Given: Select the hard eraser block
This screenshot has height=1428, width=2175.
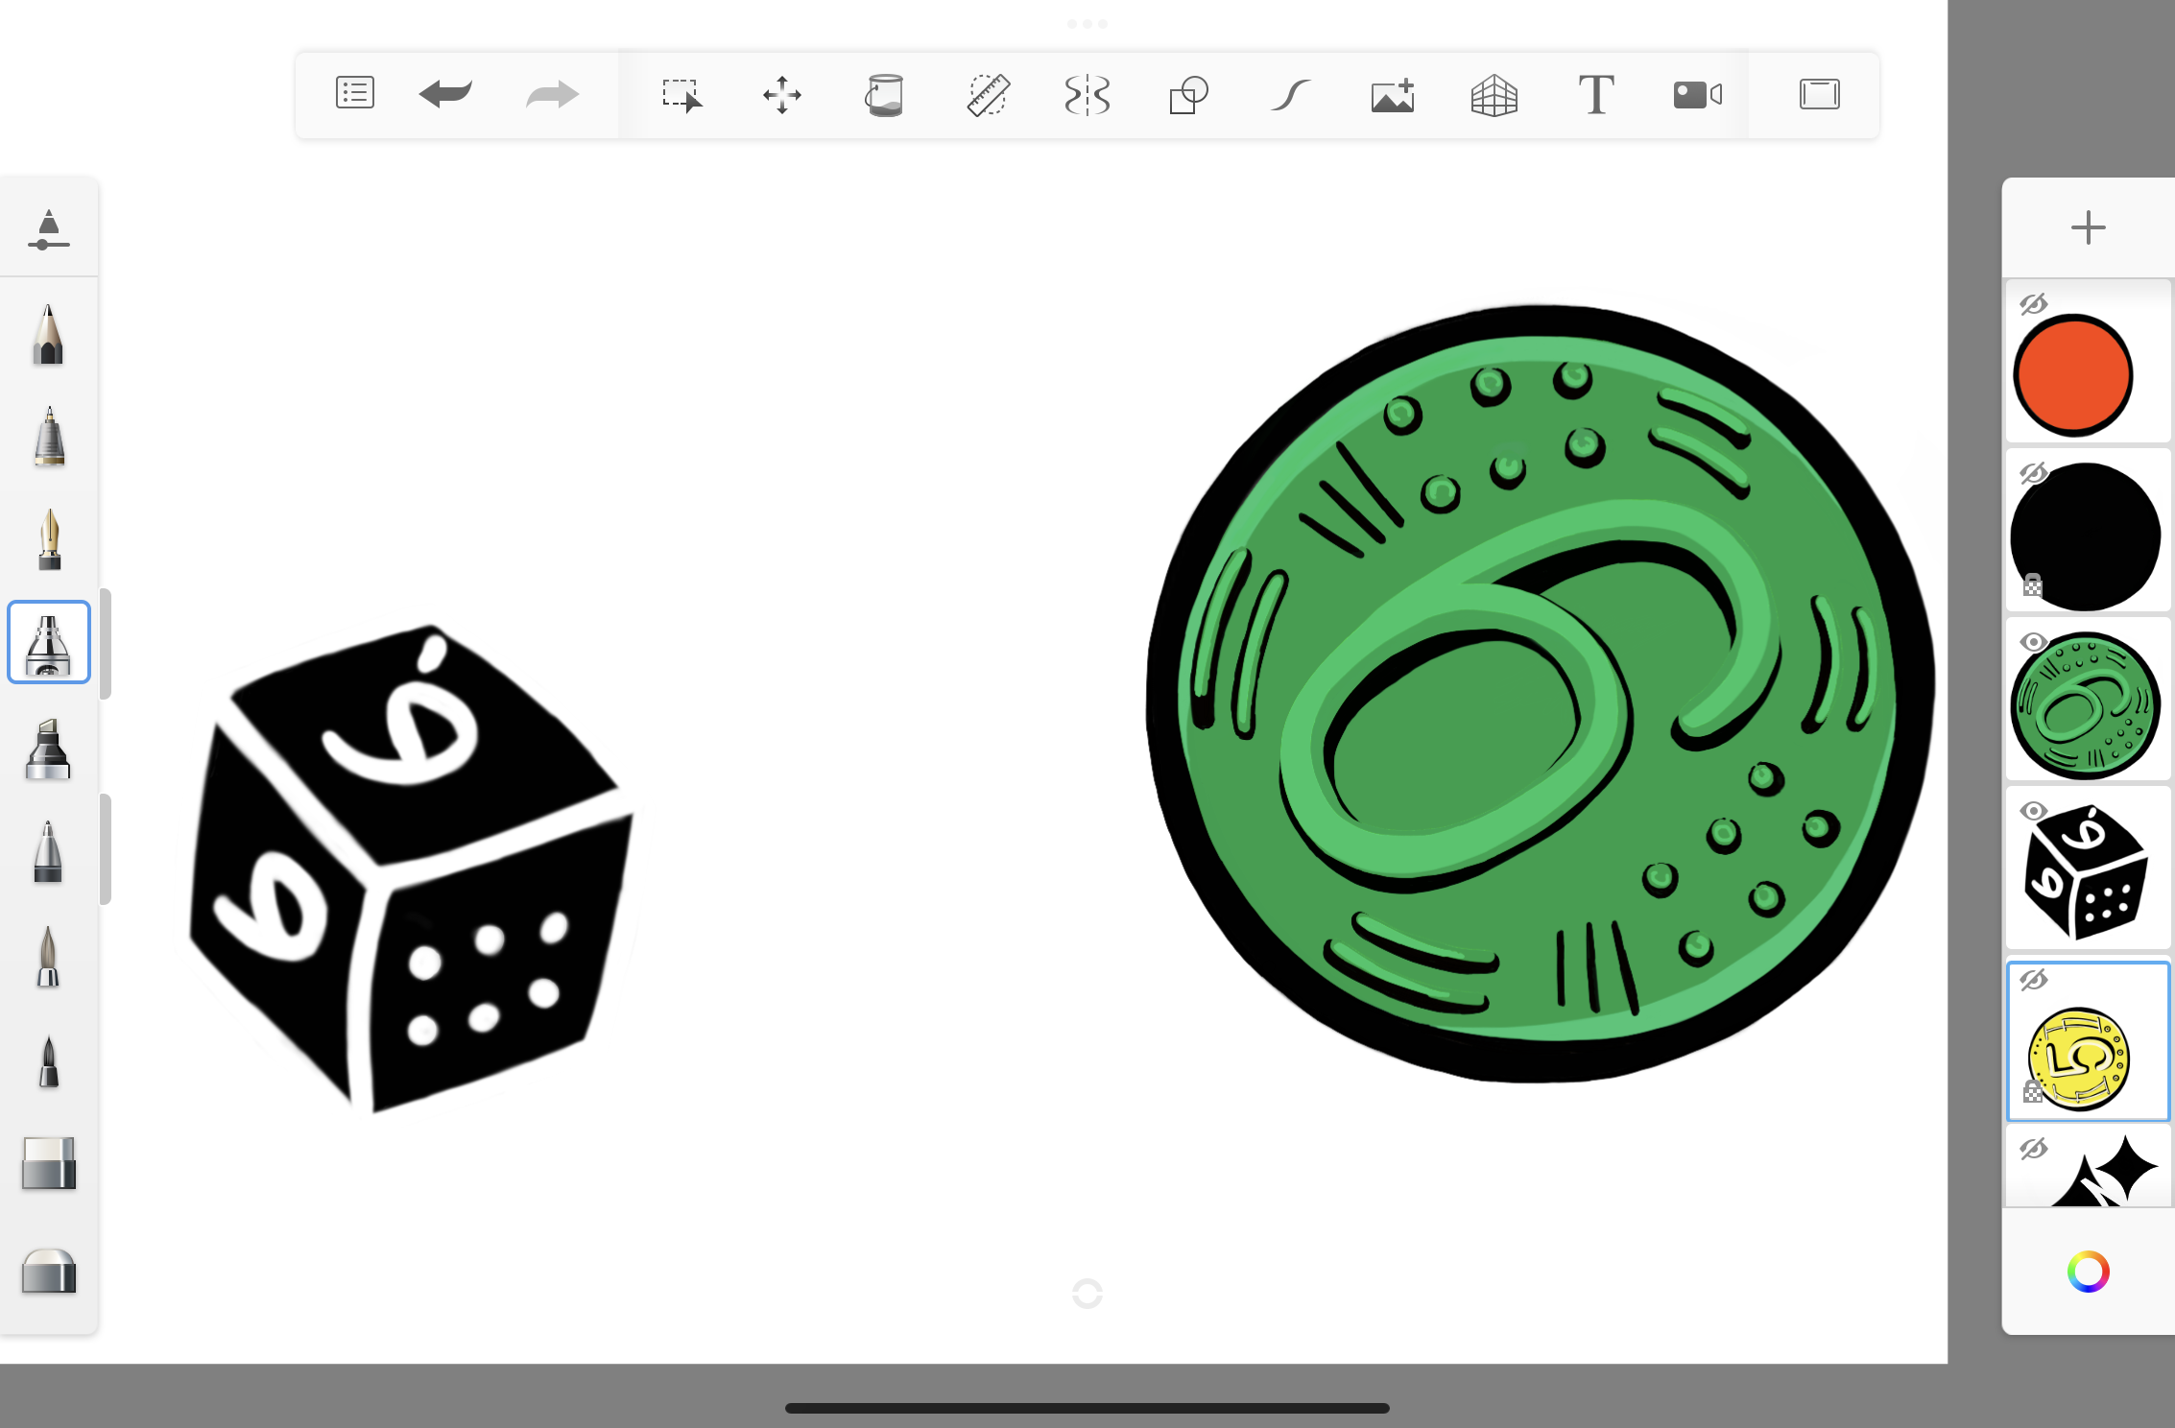Looking at the screenshot, I should [x=48, y=1163].
